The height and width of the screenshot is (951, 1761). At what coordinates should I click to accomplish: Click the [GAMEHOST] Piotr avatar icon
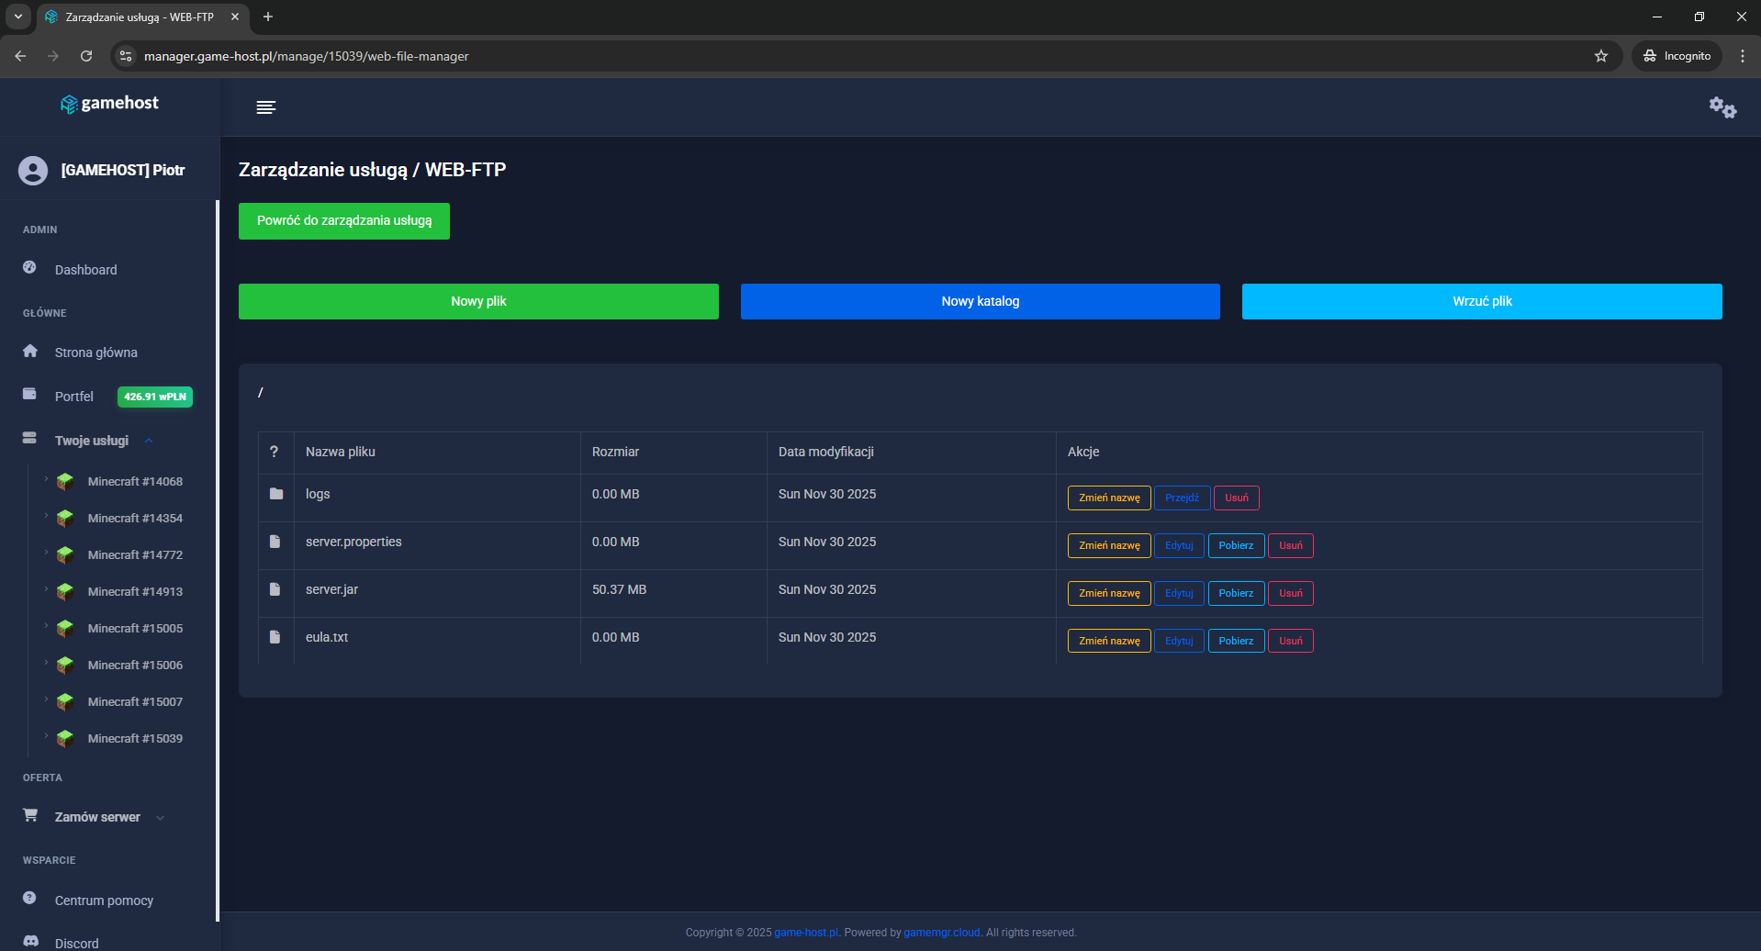pyautogui.click(x=32, y=170)
